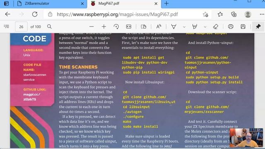Image resolution: width=265 pixels, height=149 pixels.
Task: Expand the Highlight color dropdown
Action: tap(205, 26)
